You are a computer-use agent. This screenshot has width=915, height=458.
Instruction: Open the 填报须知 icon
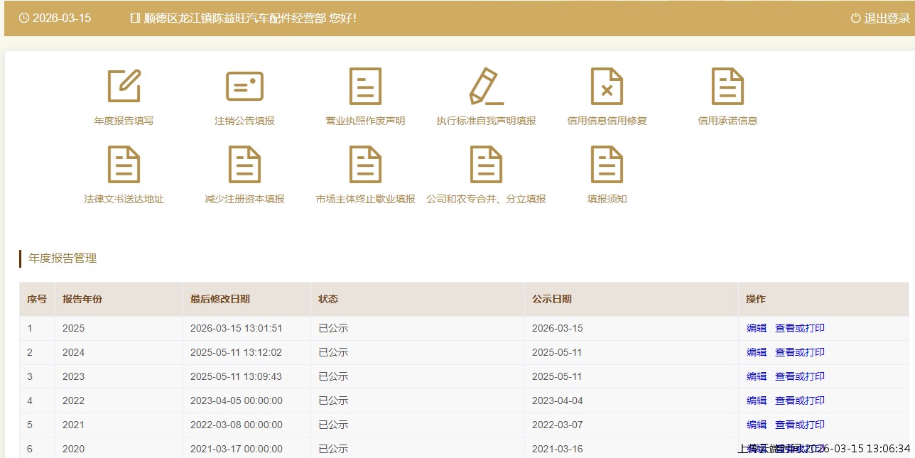(x=607, y=165)
